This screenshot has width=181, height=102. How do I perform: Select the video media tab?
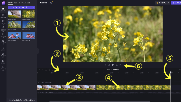[16, 3]
